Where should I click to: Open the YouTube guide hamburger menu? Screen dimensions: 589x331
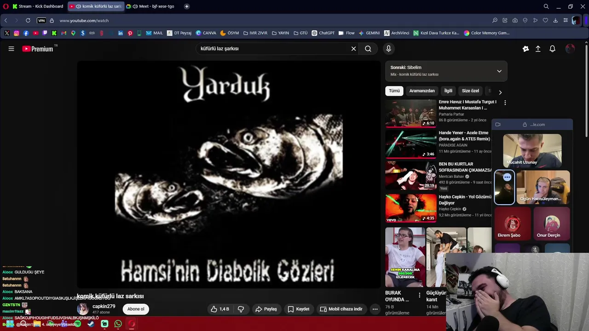point(11,49)
